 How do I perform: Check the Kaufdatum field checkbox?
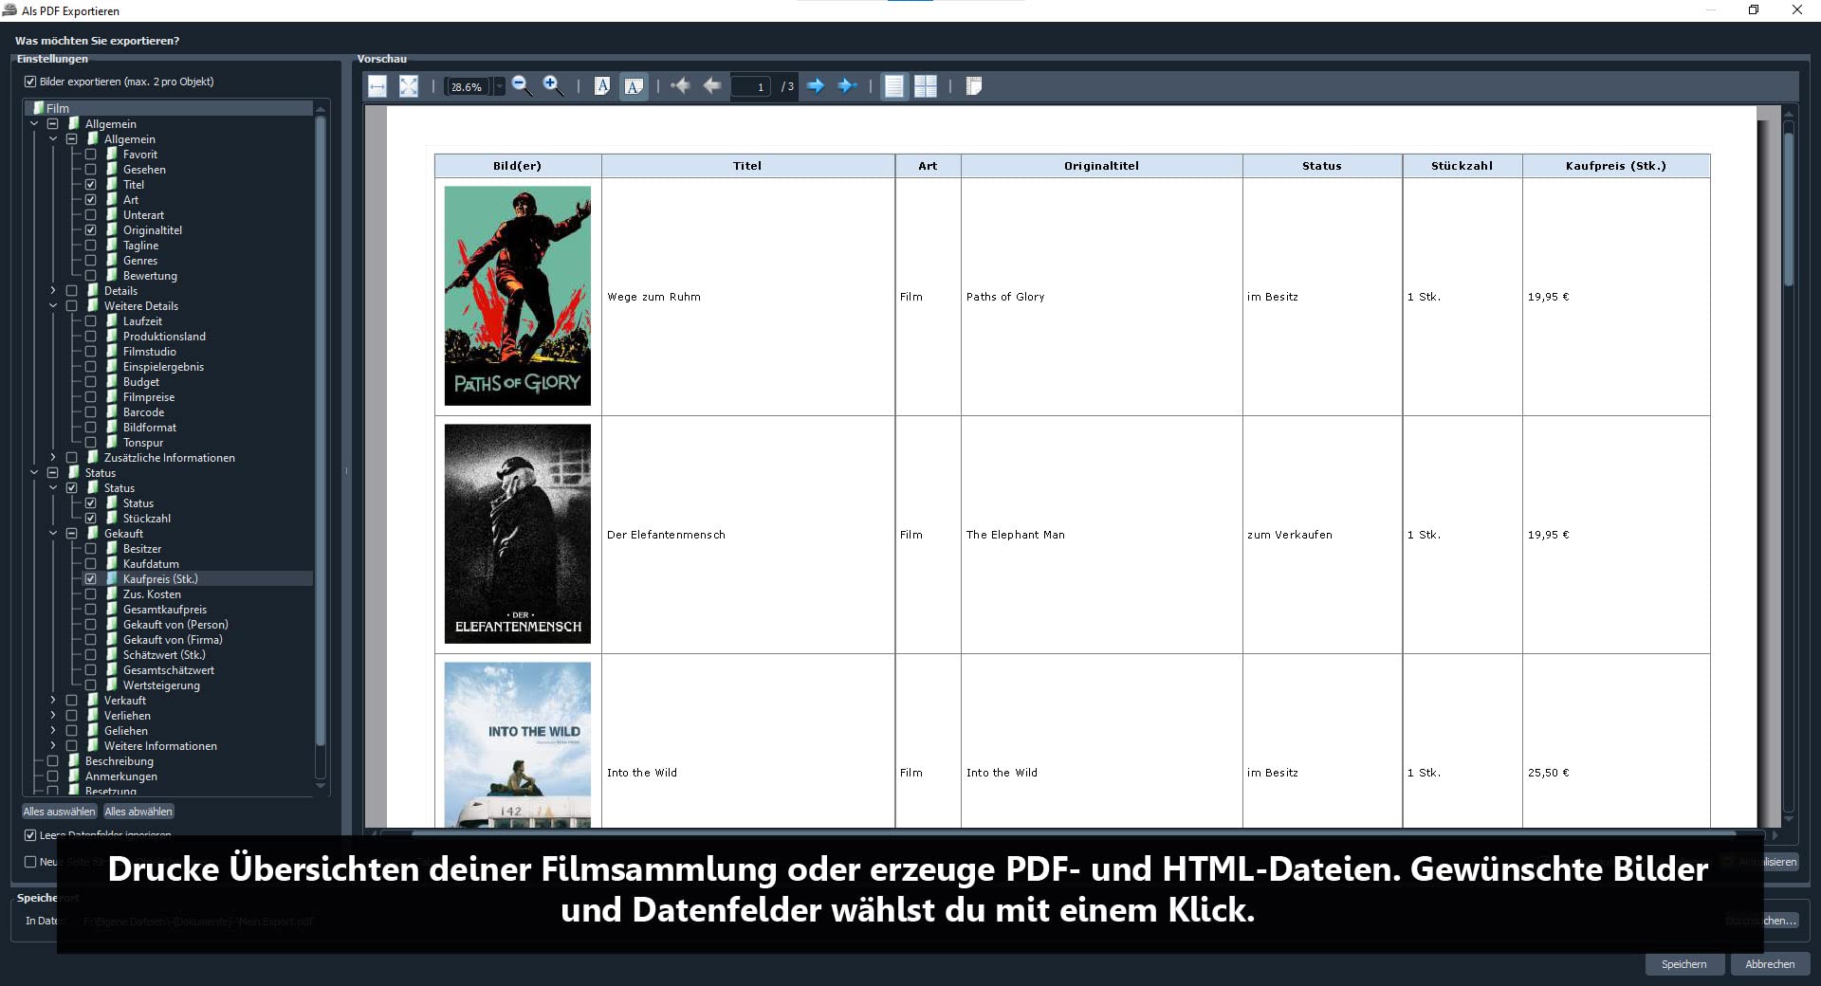coord(91,564)
